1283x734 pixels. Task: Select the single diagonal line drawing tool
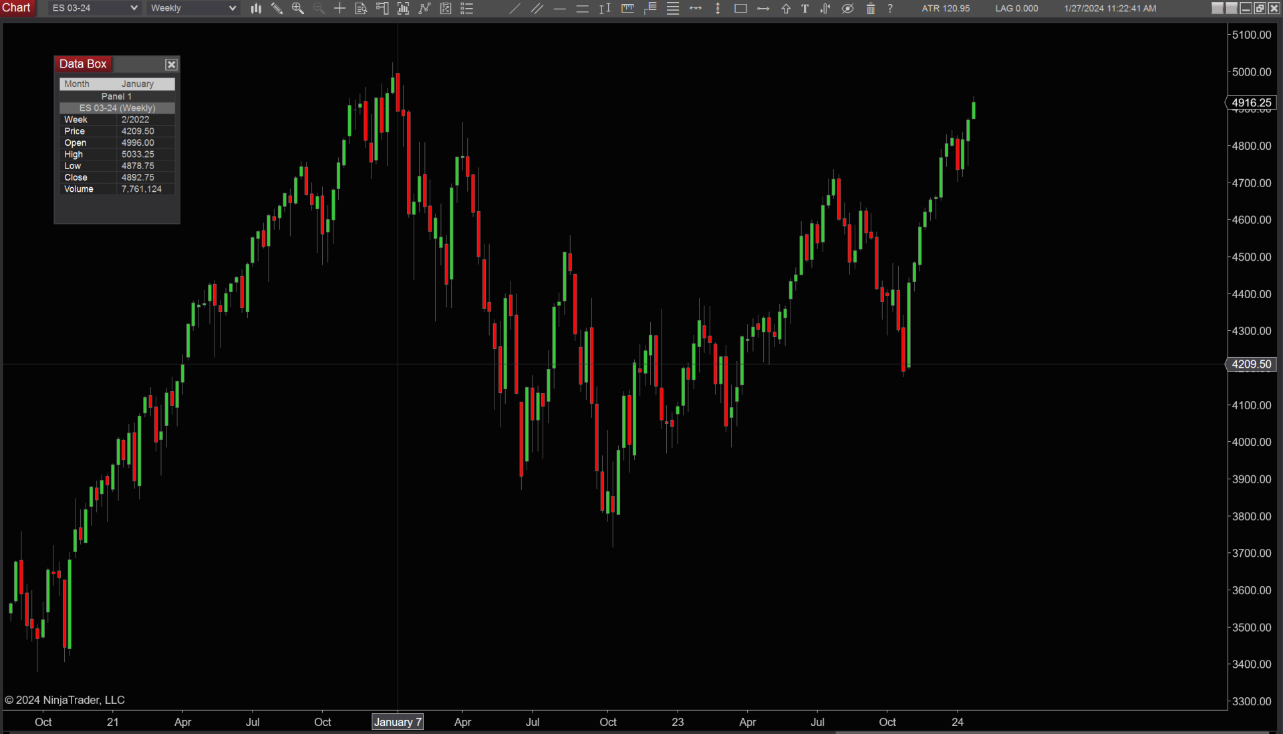click(515, 9)
